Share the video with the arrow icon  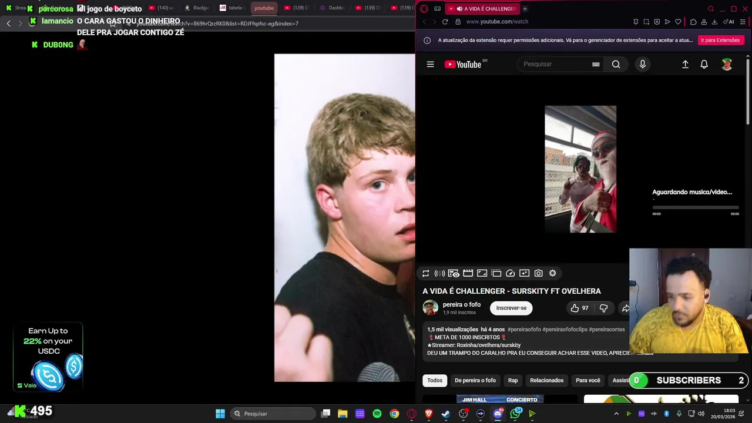point(626,308)
